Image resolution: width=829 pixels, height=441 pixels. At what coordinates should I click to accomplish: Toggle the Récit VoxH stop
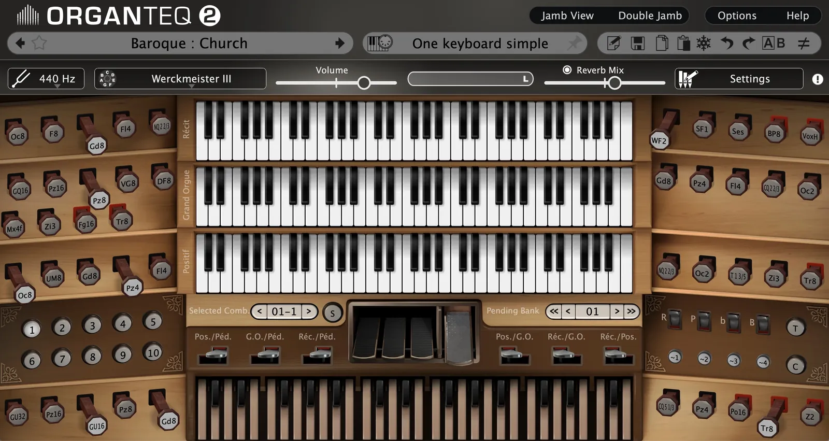point(810,136)
